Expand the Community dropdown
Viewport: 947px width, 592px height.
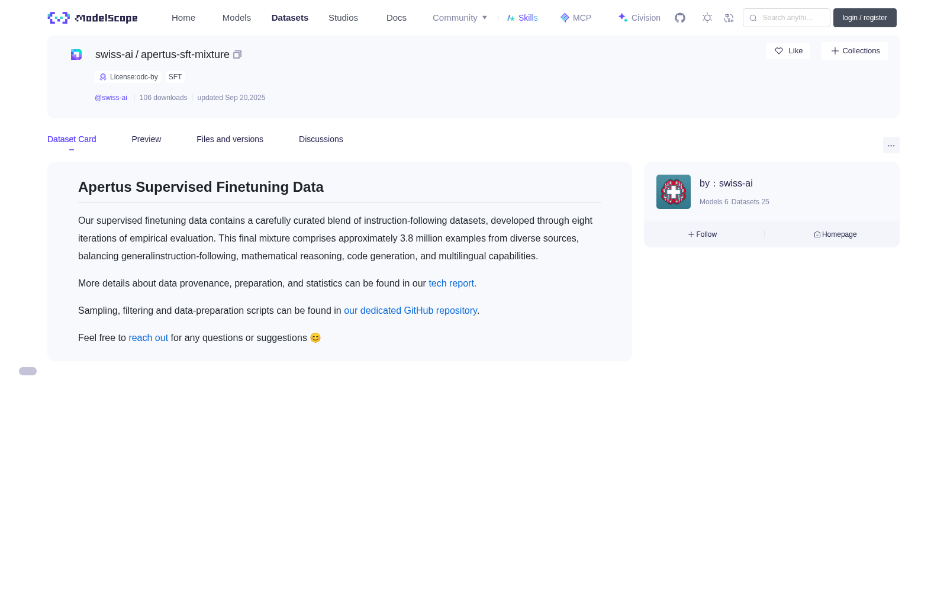point(460,18)
